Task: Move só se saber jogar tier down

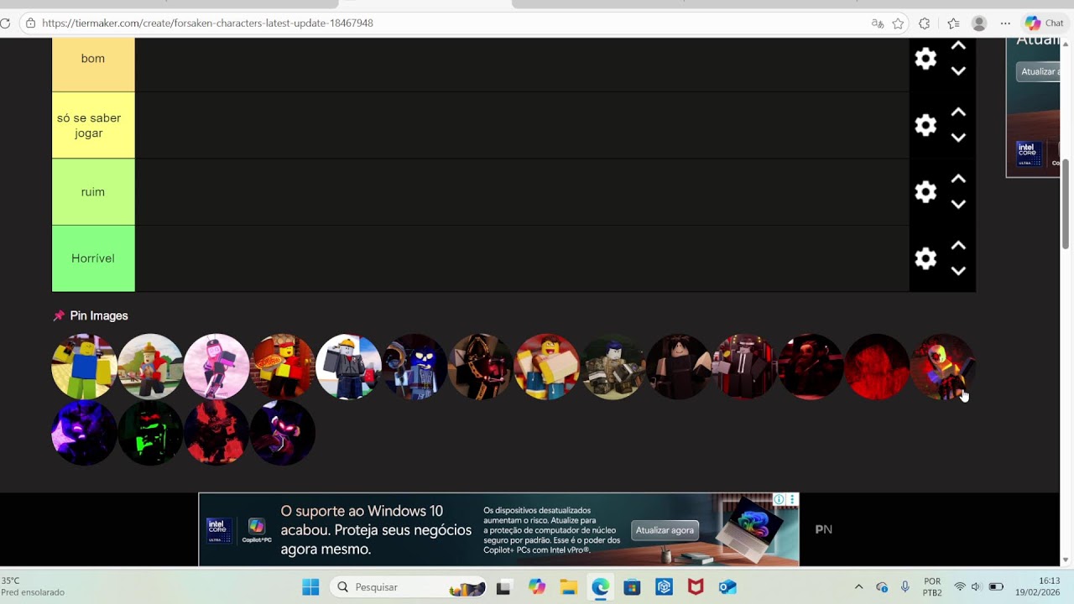Action: pos(958,138)
